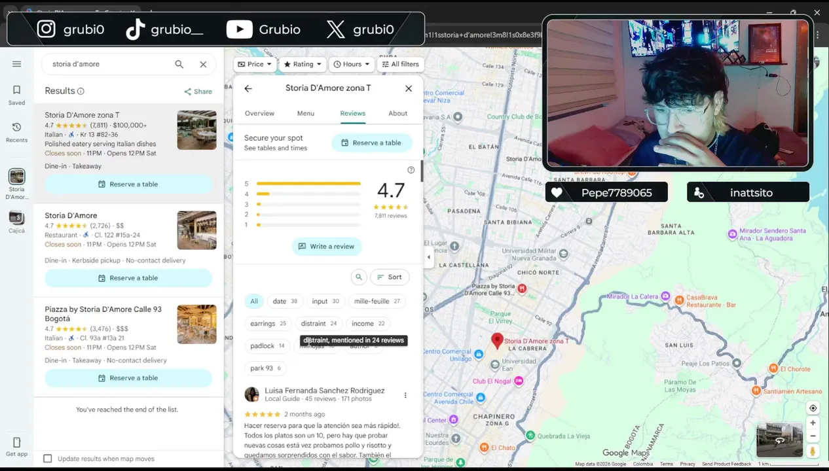Open Storia D'Amore zona T result photo
The image size is (829, 471).
pyautogui.click(x=196, y=130)
